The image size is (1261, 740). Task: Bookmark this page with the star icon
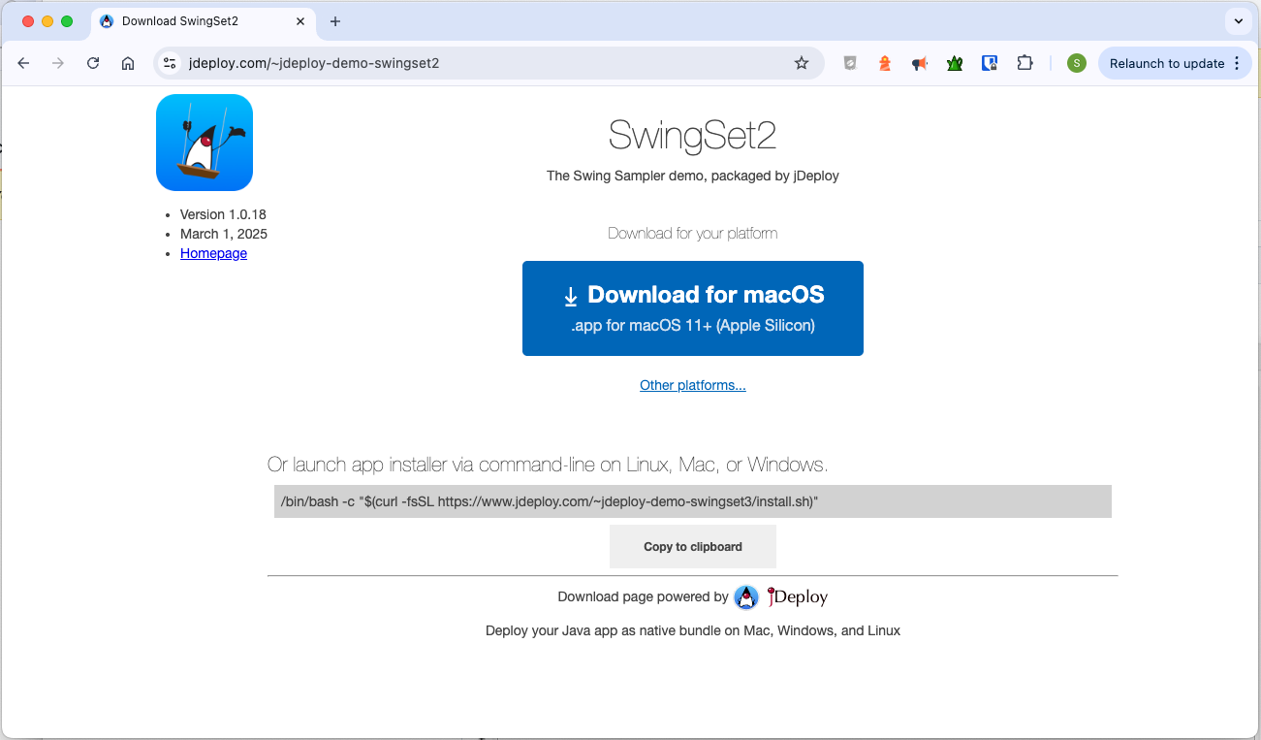coord(802,63)
